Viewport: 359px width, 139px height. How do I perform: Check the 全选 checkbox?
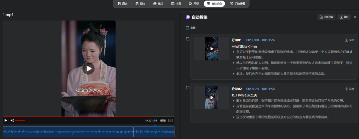tap(187, 28)
